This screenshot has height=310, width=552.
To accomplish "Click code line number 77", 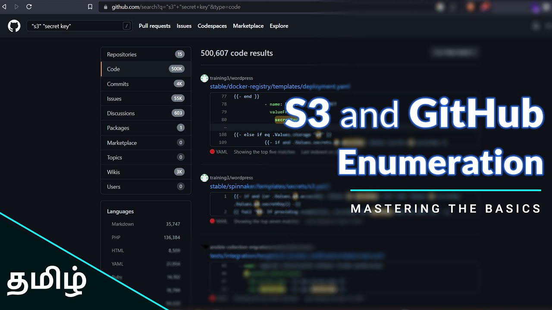I will [223, 96].
